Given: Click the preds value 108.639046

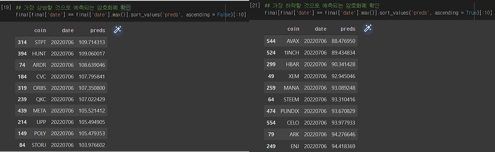Looking at the screenshot, I should coord(92,65).
